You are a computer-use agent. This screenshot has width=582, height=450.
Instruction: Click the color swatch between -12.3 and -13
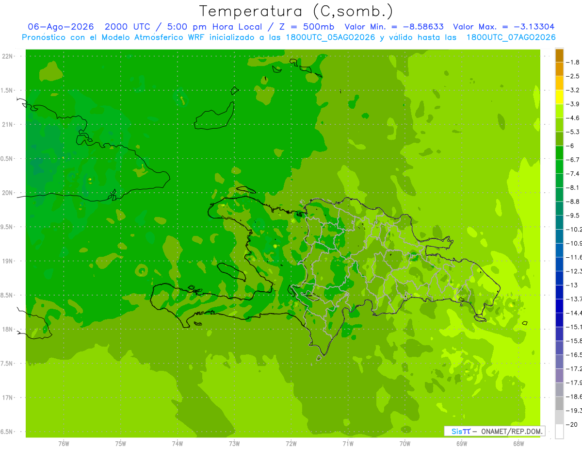(x=559, y=278)
